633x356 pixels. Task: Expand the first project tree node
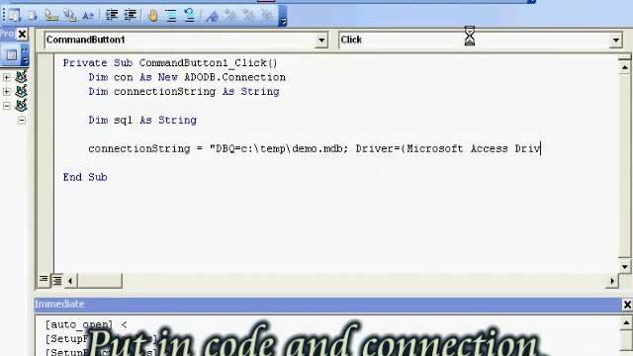7,77
